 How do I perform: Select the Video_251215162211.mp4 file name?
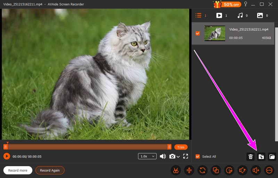pos(249,29)
